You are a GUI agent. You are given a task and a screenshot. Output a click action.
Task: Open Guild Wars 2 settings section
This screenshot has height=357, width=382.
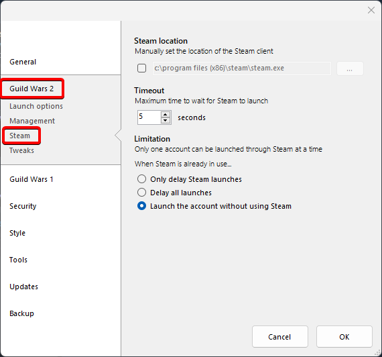31,89
